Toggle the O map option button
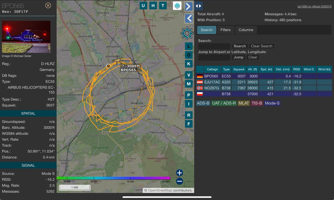The height and width of the screenshot is (200, 334). tap(189, 55)
